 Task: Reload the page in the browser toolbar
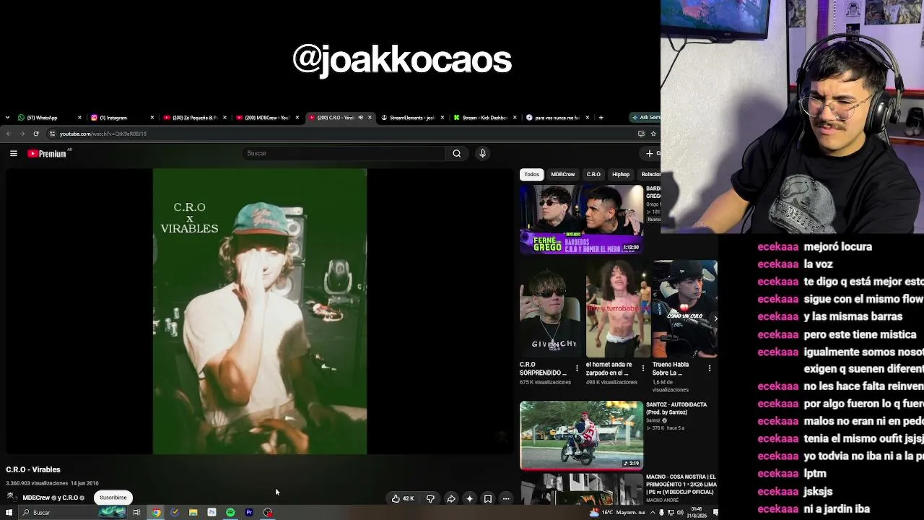[36, 134]
